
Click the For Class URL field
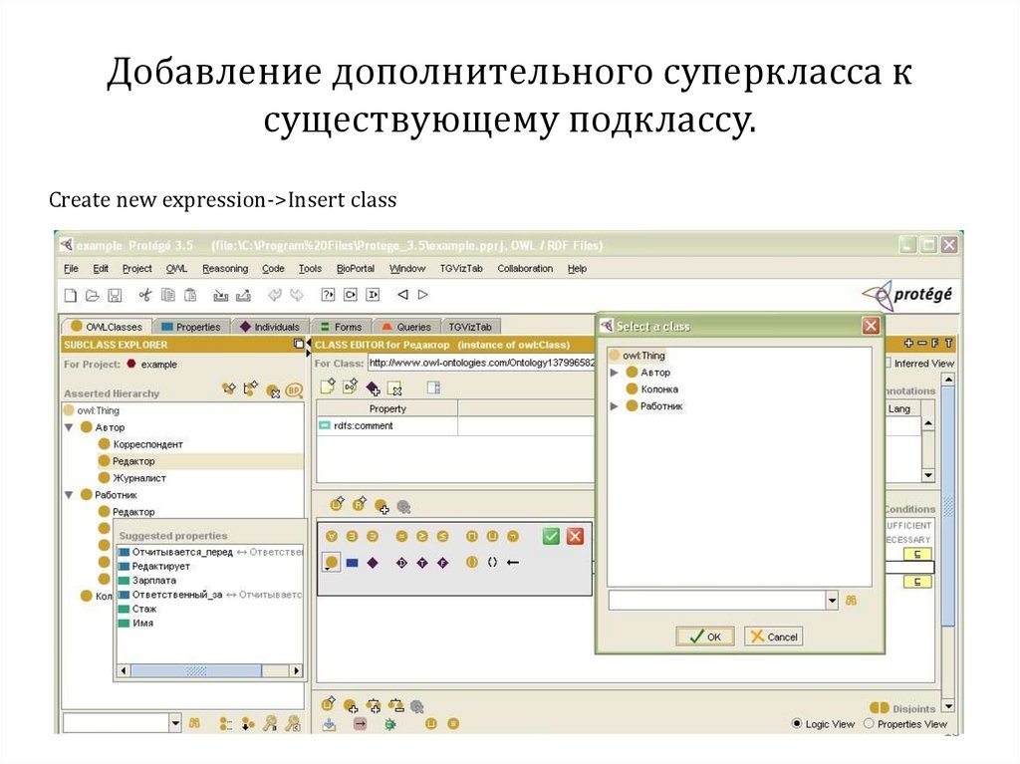click(x=481, y=364)
